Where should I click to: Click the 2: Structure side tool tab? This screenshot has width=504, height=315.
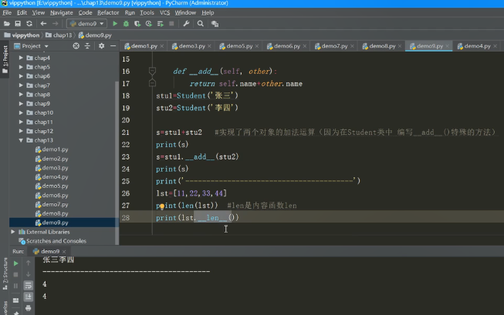point(5,273)
